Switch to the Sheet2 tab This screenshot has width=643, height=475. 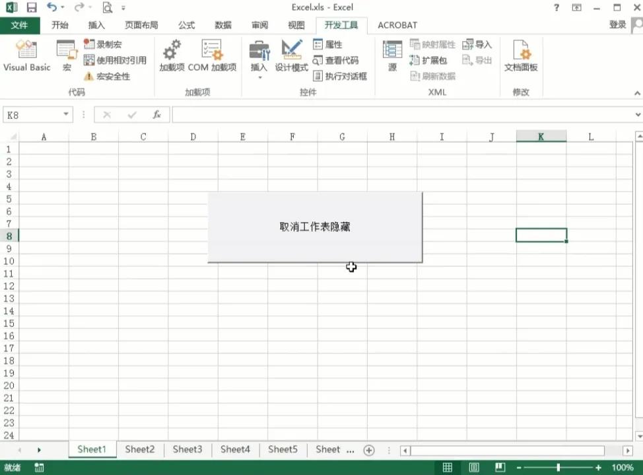(140, 449)
